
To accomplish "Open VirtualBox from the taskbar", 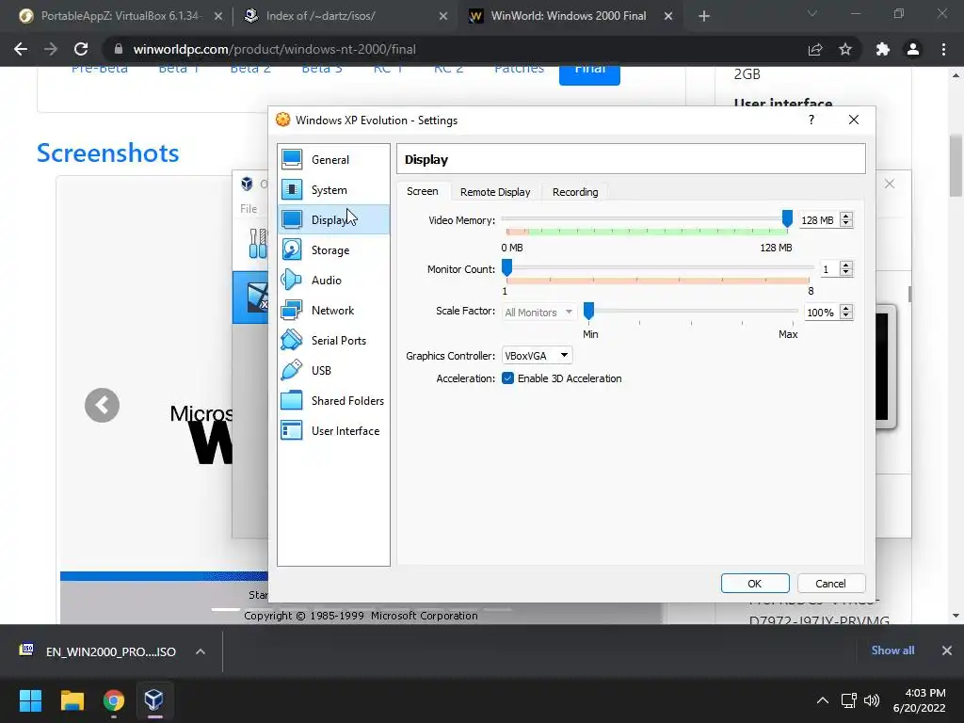I will coord(153,700).
